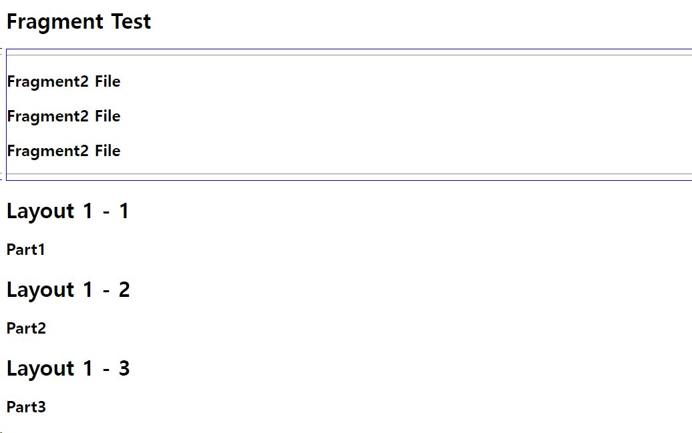Select the third "Fragment2 File" heading
The height and width of the screenshot is (433, 692).
click(x=63, y=151)
